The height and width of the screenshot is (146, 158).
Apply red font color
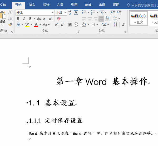tap(36, 25)
